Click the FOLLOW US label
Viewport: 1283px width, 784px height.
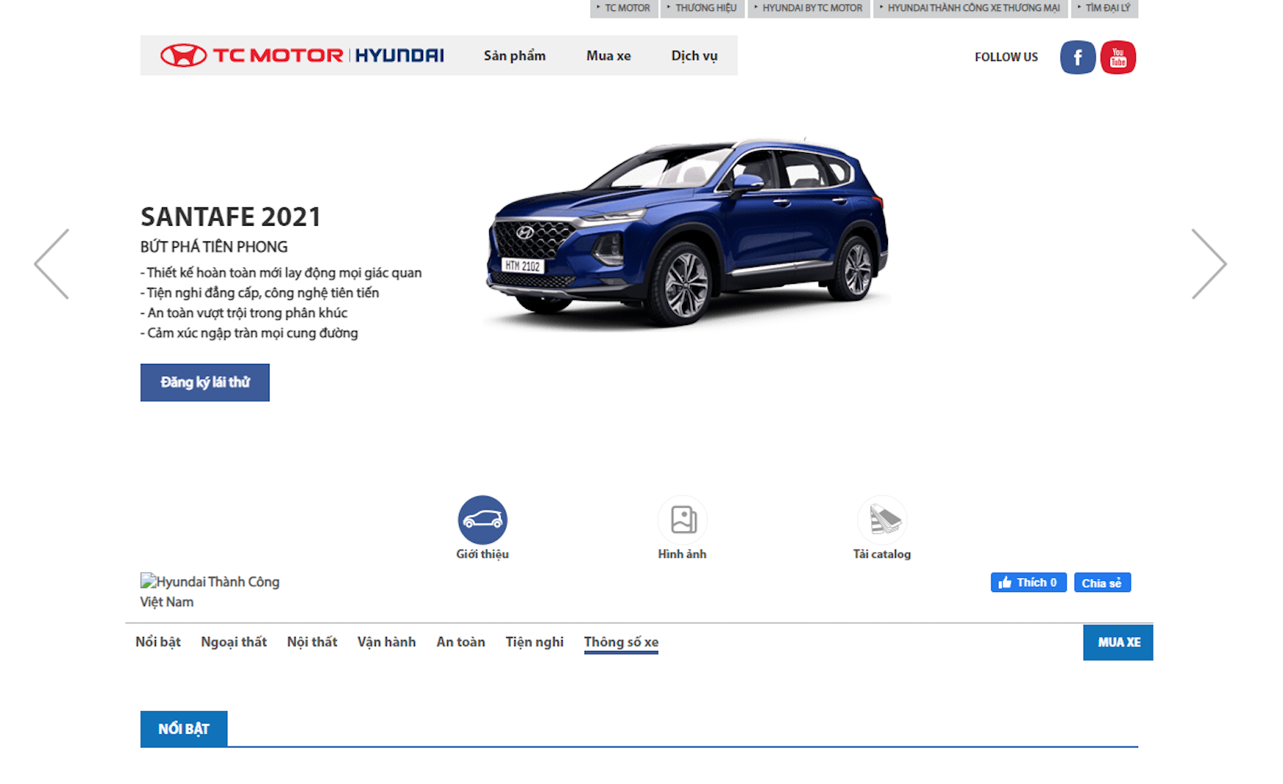[x=1006, y=57]
